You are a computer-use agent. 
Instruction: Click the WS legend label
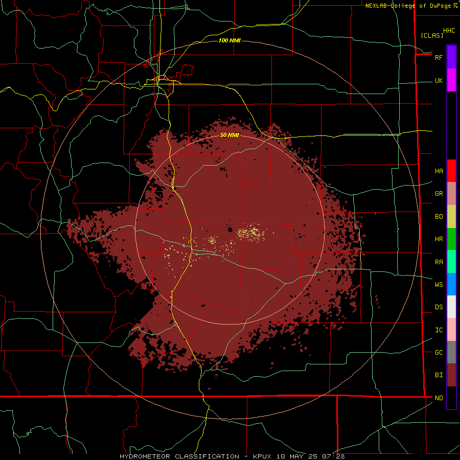coord(439,284)
